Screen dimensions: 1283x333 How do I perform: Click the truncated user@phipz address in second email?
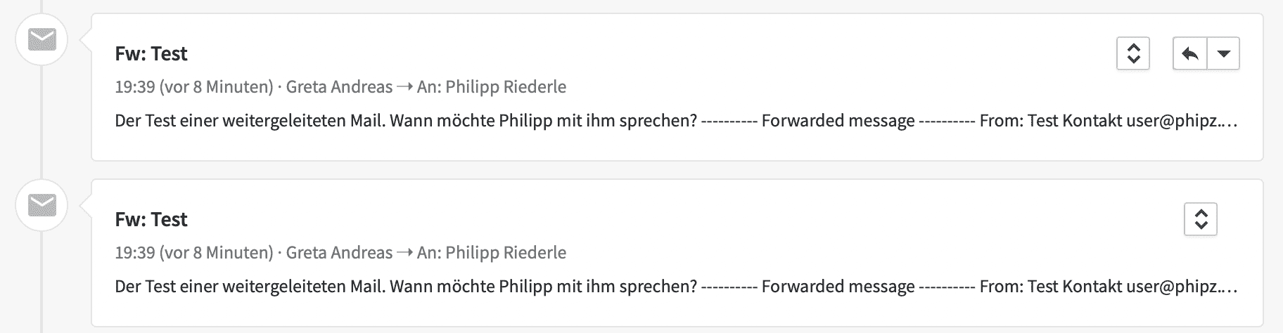[x=1181, y=287]
